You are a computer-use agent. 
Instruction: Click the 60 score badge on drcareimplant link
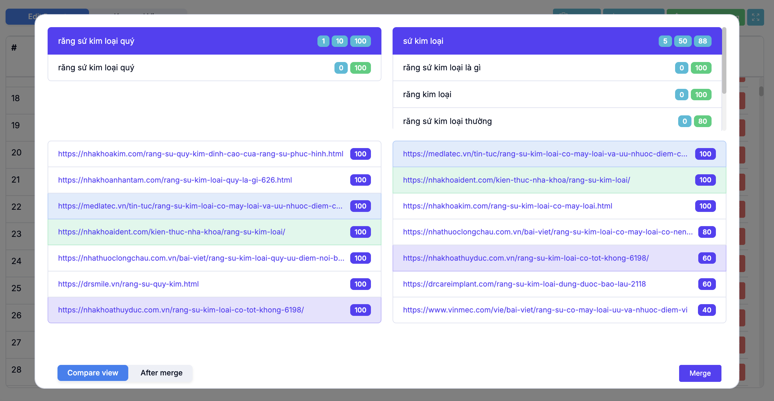[707, 284]
